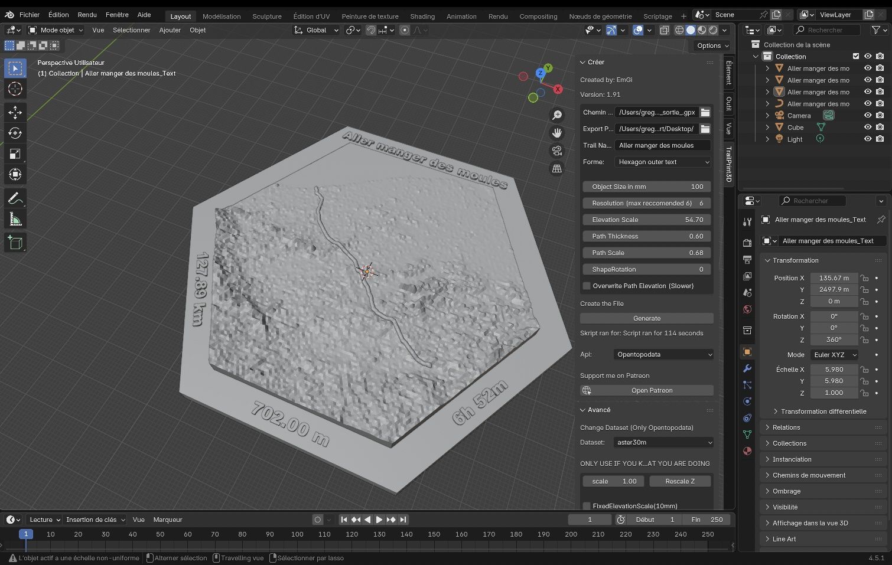This screenshot has height=565, width=892.
Task: Select the TrailPrint3D sidebar tab
Action: [729, 165]
